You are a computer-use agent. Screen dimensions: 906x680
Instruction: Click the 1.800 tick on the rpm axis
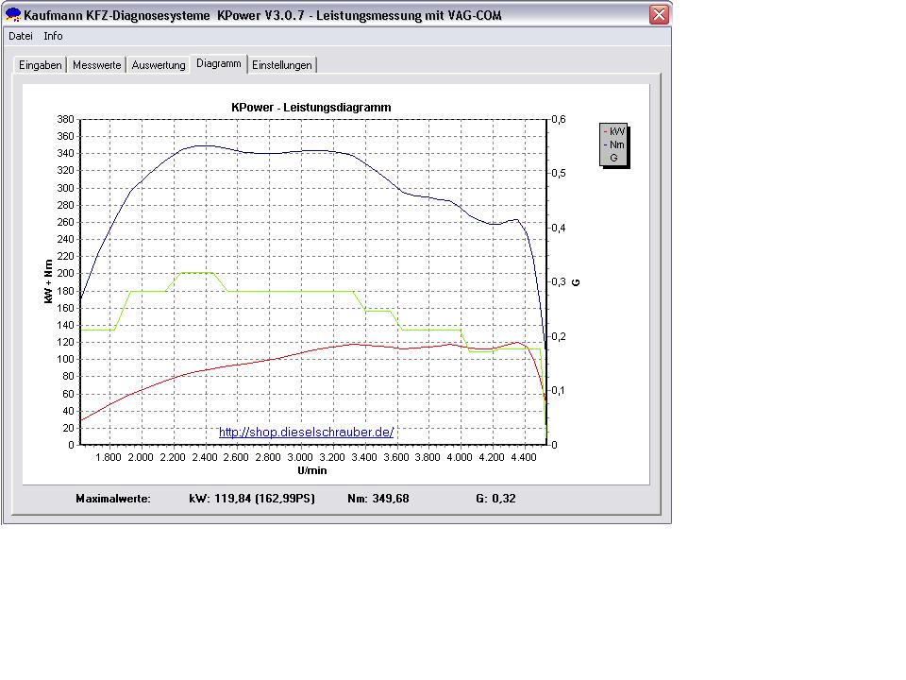point(108,457)
